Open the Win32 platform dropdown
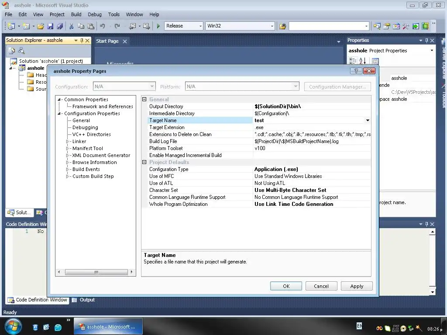447x335 pixels. click(272, 26)
